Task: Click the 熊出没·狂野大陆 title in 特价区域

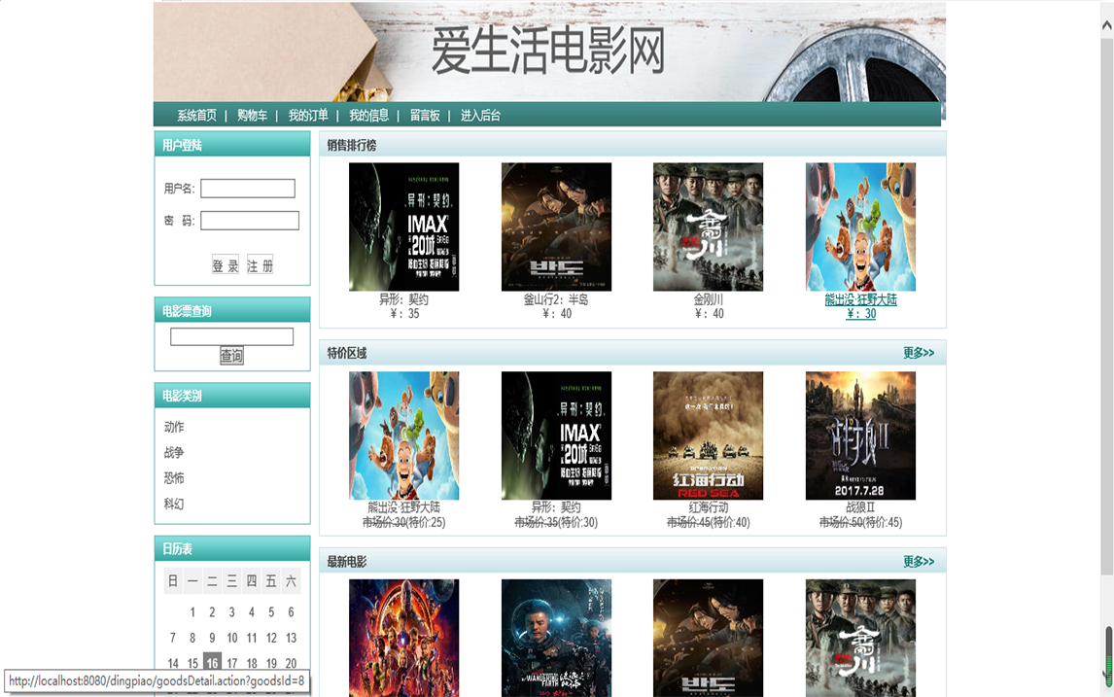Action: pyautogui.click(x=403, y=508)
